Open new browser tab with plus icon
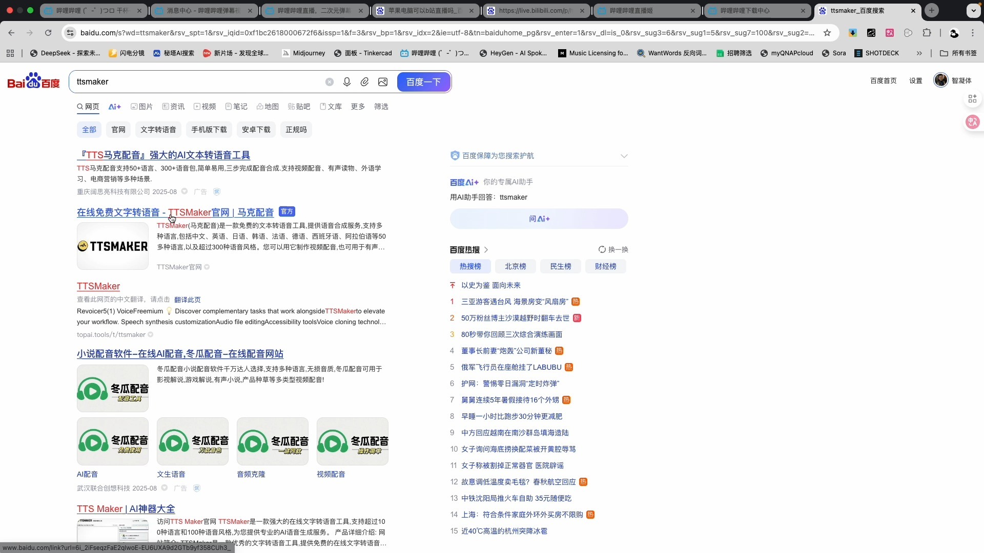 932,10
